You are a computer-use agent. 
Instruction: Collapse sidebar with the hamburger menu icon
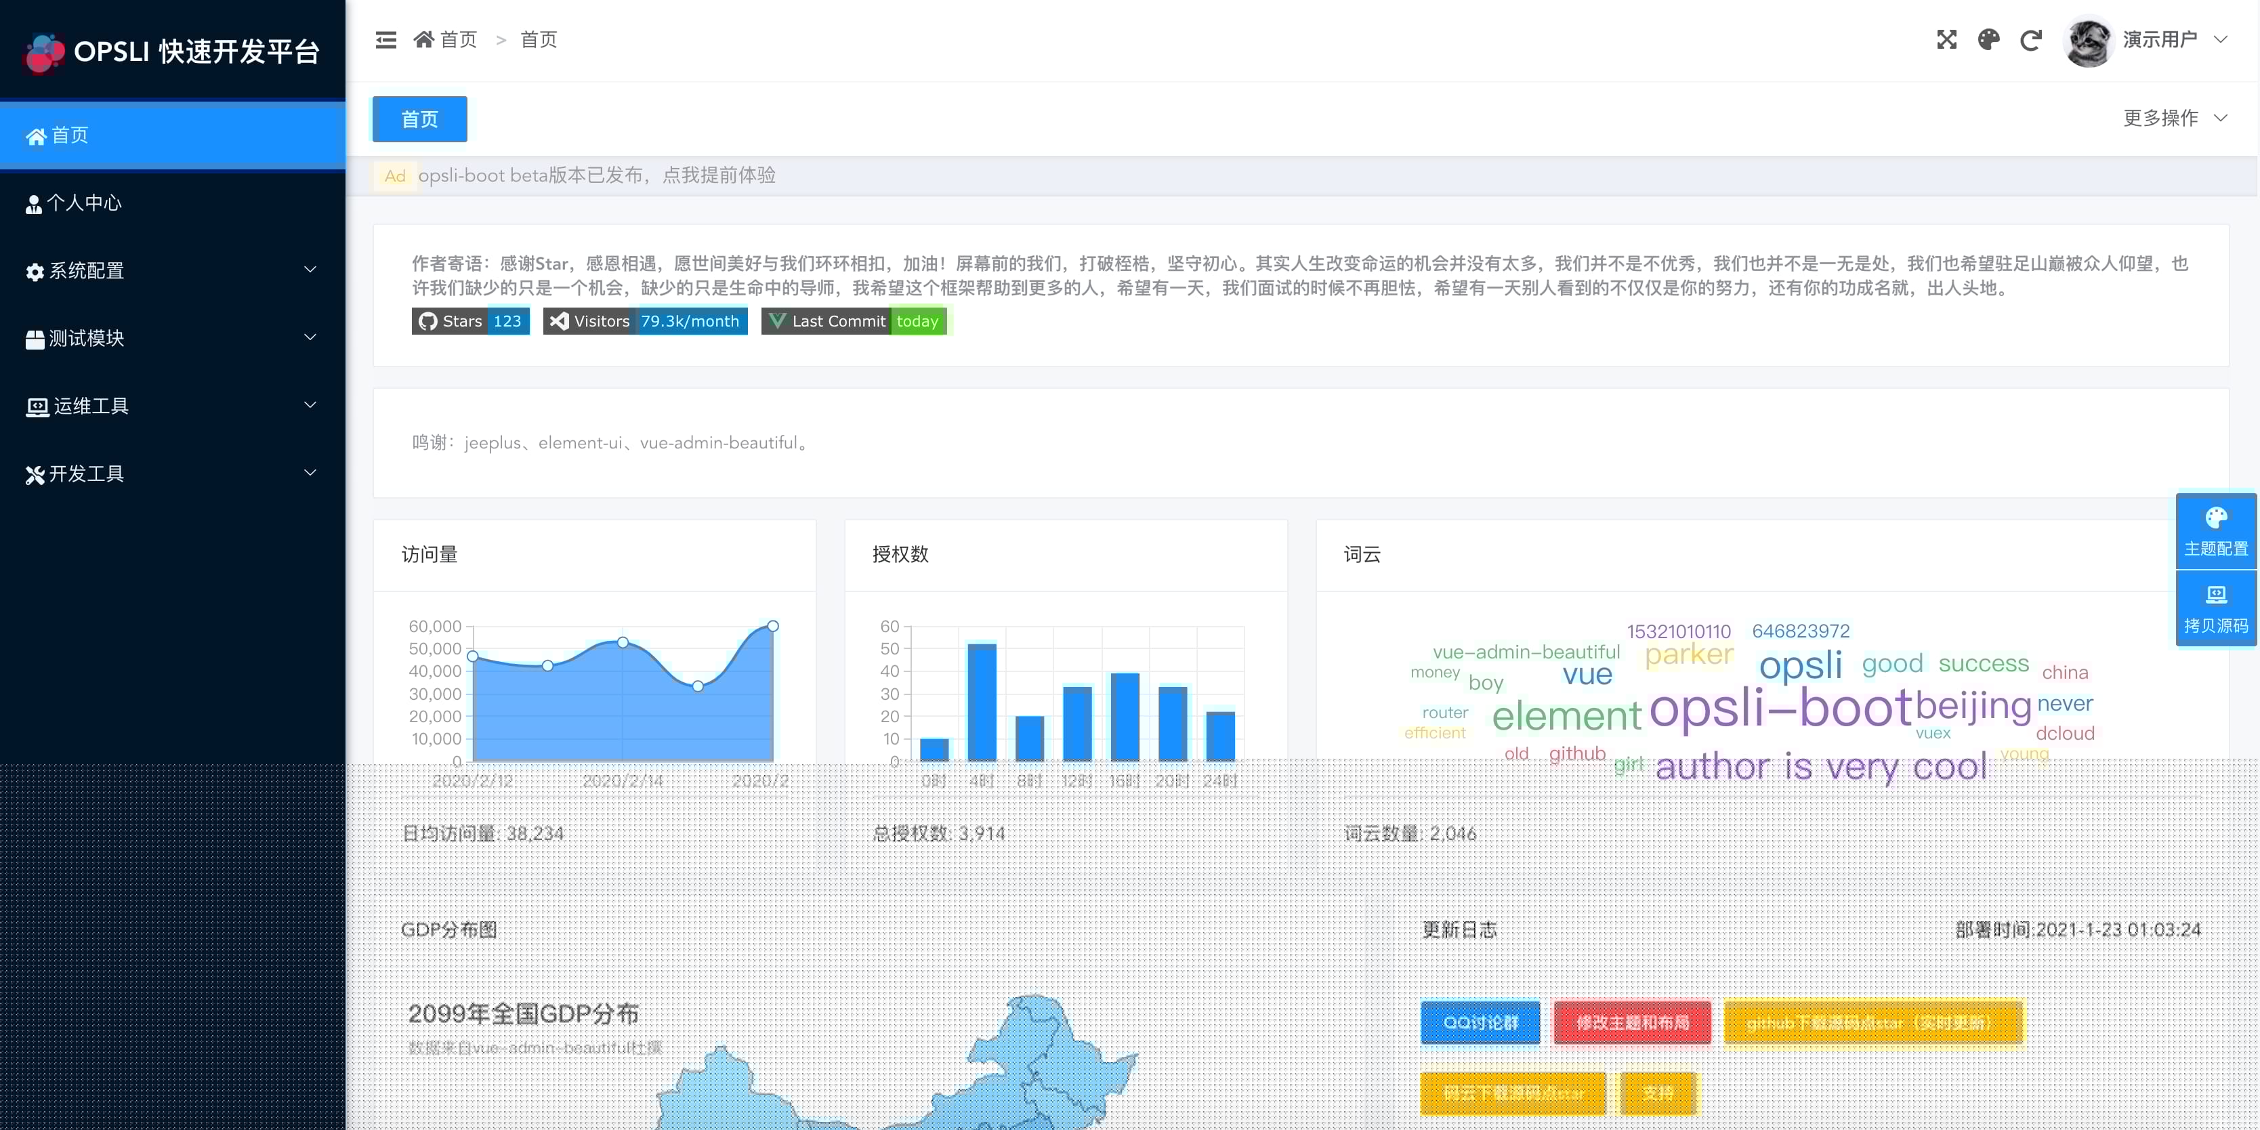coord(386,39)
